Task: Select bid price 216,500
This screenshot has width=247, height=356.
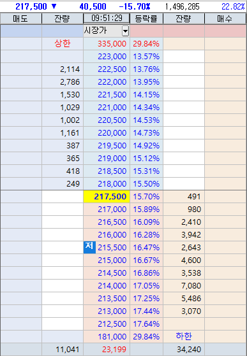Action: tap(112, 222)
